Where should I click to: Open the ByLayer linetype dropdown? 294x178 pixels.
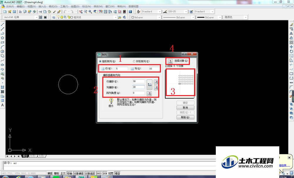click(193, 17)
